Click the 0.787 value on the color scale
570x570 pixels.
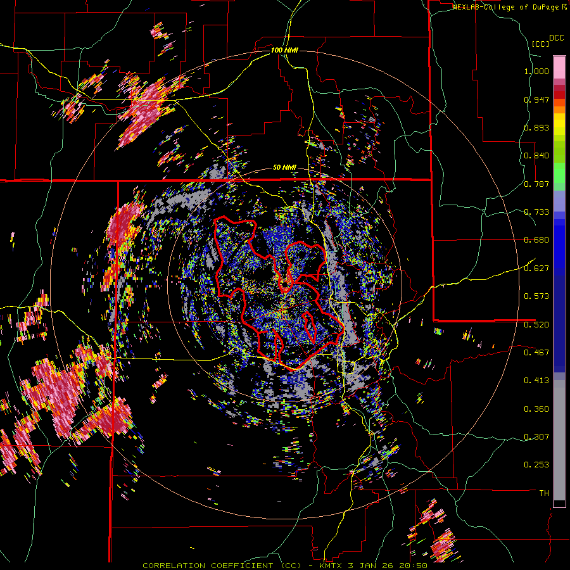[x=536, y=184]
